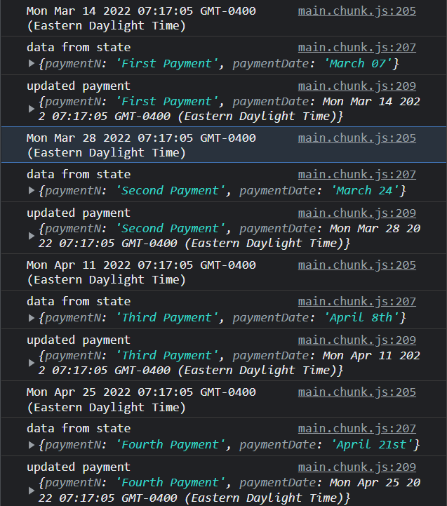The width and height of the screenshot is (447, 506).
Task: Open main.chunk.js:205 link beside Mar 28 log
Action: click(356, 138)
